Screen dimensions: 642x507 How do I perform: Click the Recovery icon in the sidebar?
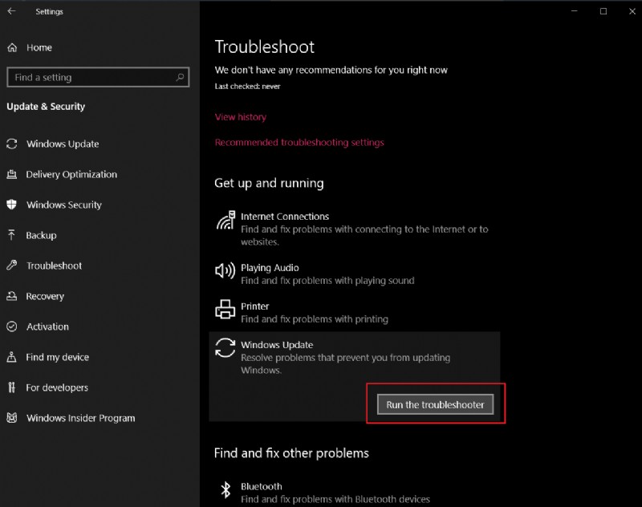[x=12, y=297]
